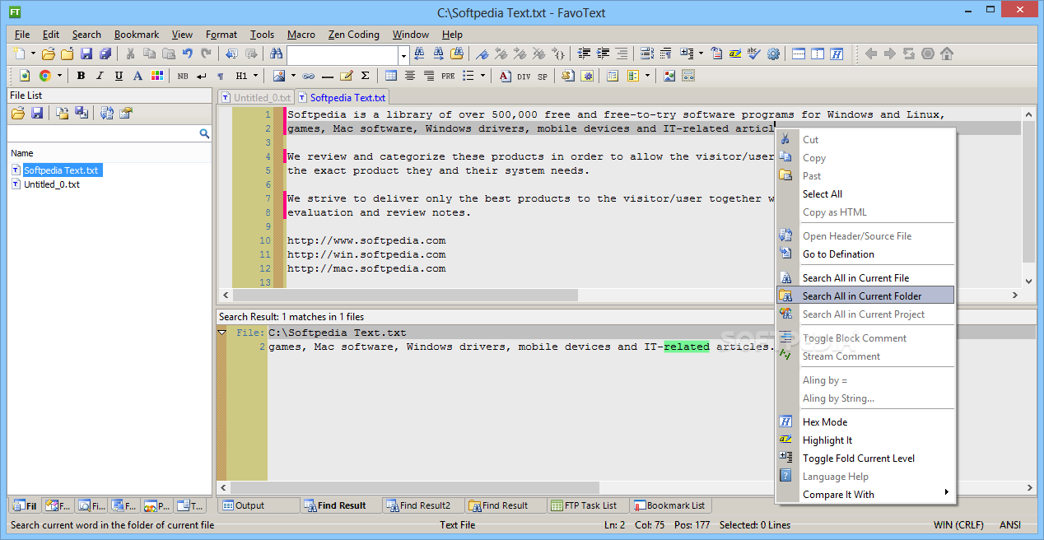1044x540 pixels.
Task: Open the Bookmark menu
Action: tap(137, 35)
